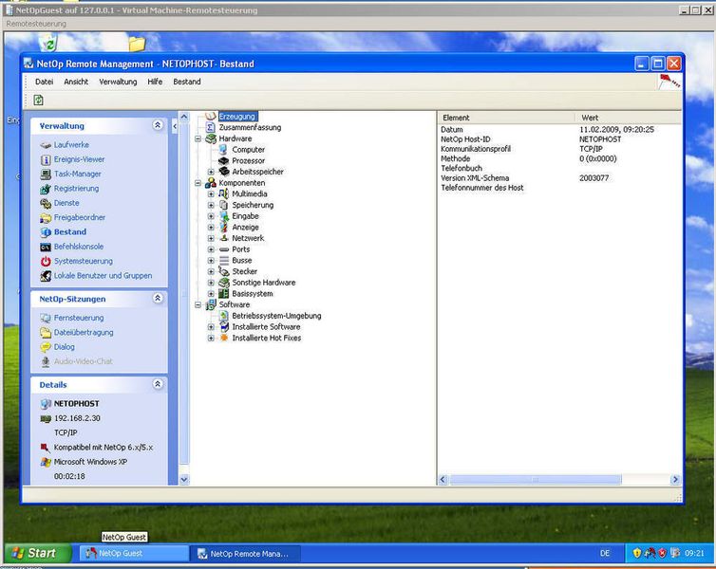The image size is (716, 569).
Task: Open Laufwerke icon in Verwaltung panel
Action: [46, 145]
